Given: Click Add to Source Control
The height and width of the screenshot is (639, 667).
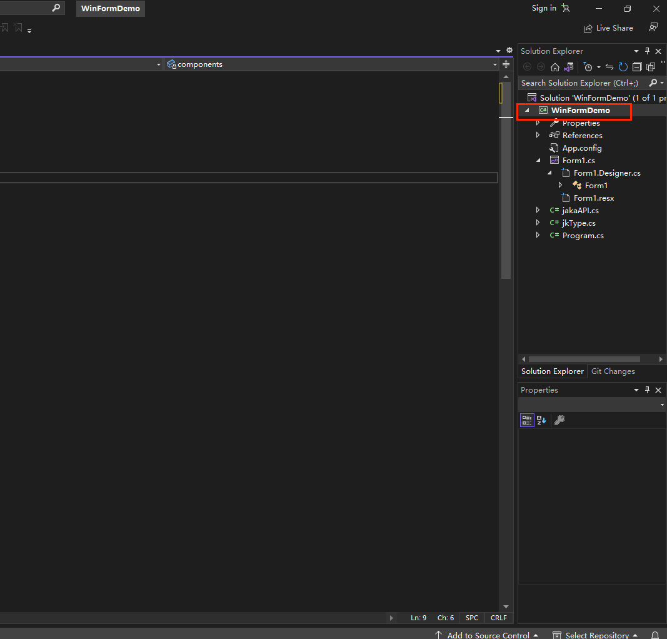Looking at the screenshot, I should (488, 635).
